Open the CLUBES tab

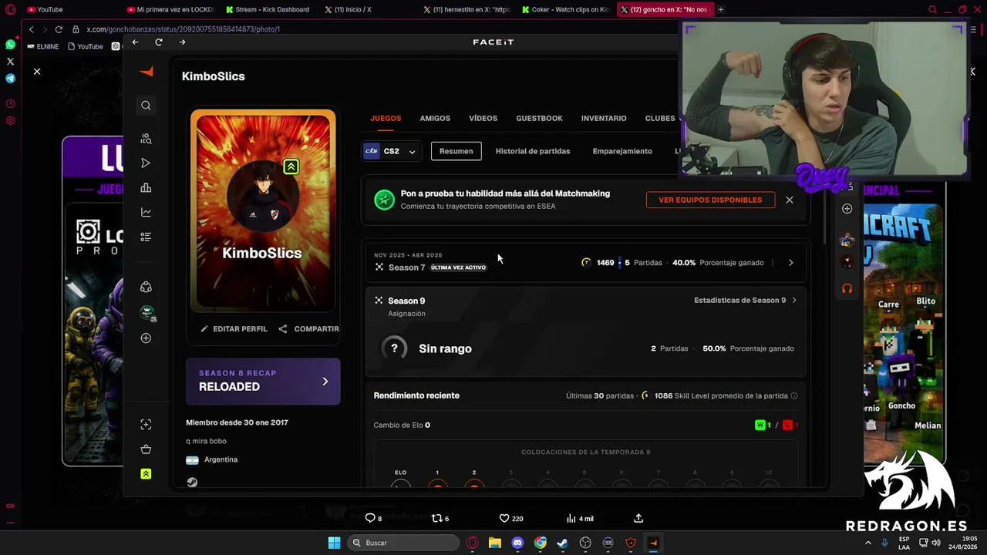click(x=660, y=119)
